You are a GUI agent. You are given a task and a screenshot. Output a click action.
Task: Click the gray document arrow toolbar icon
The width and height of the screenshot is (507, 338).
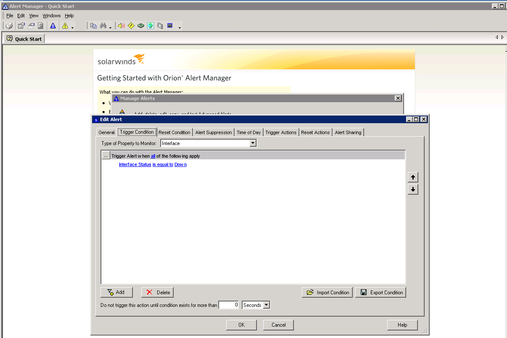coord(41,26)
